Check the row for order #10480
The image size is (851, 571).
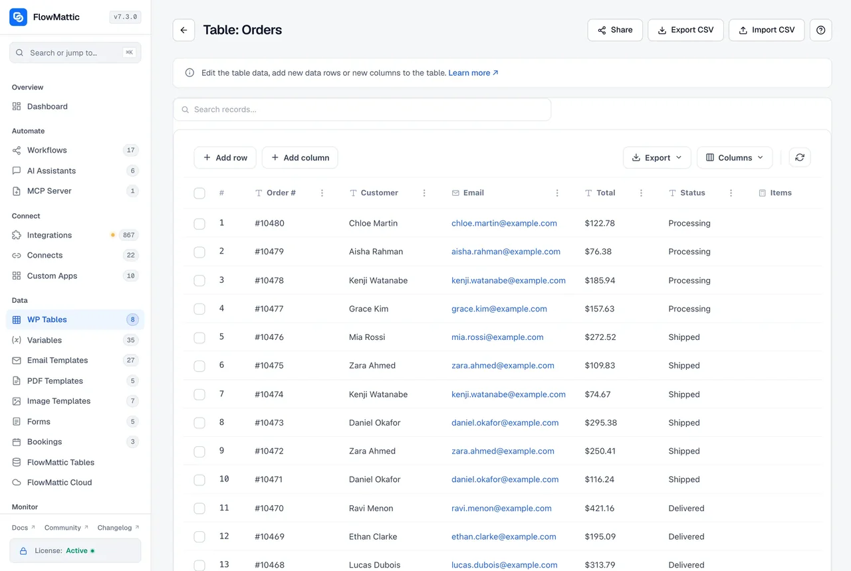[199, 224]
